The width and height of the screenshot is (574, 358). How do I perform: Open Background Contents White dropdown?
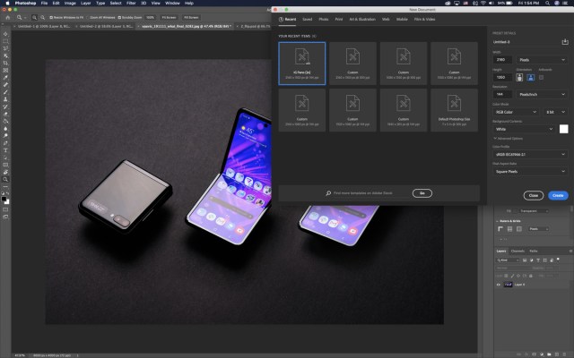[524, 129]
